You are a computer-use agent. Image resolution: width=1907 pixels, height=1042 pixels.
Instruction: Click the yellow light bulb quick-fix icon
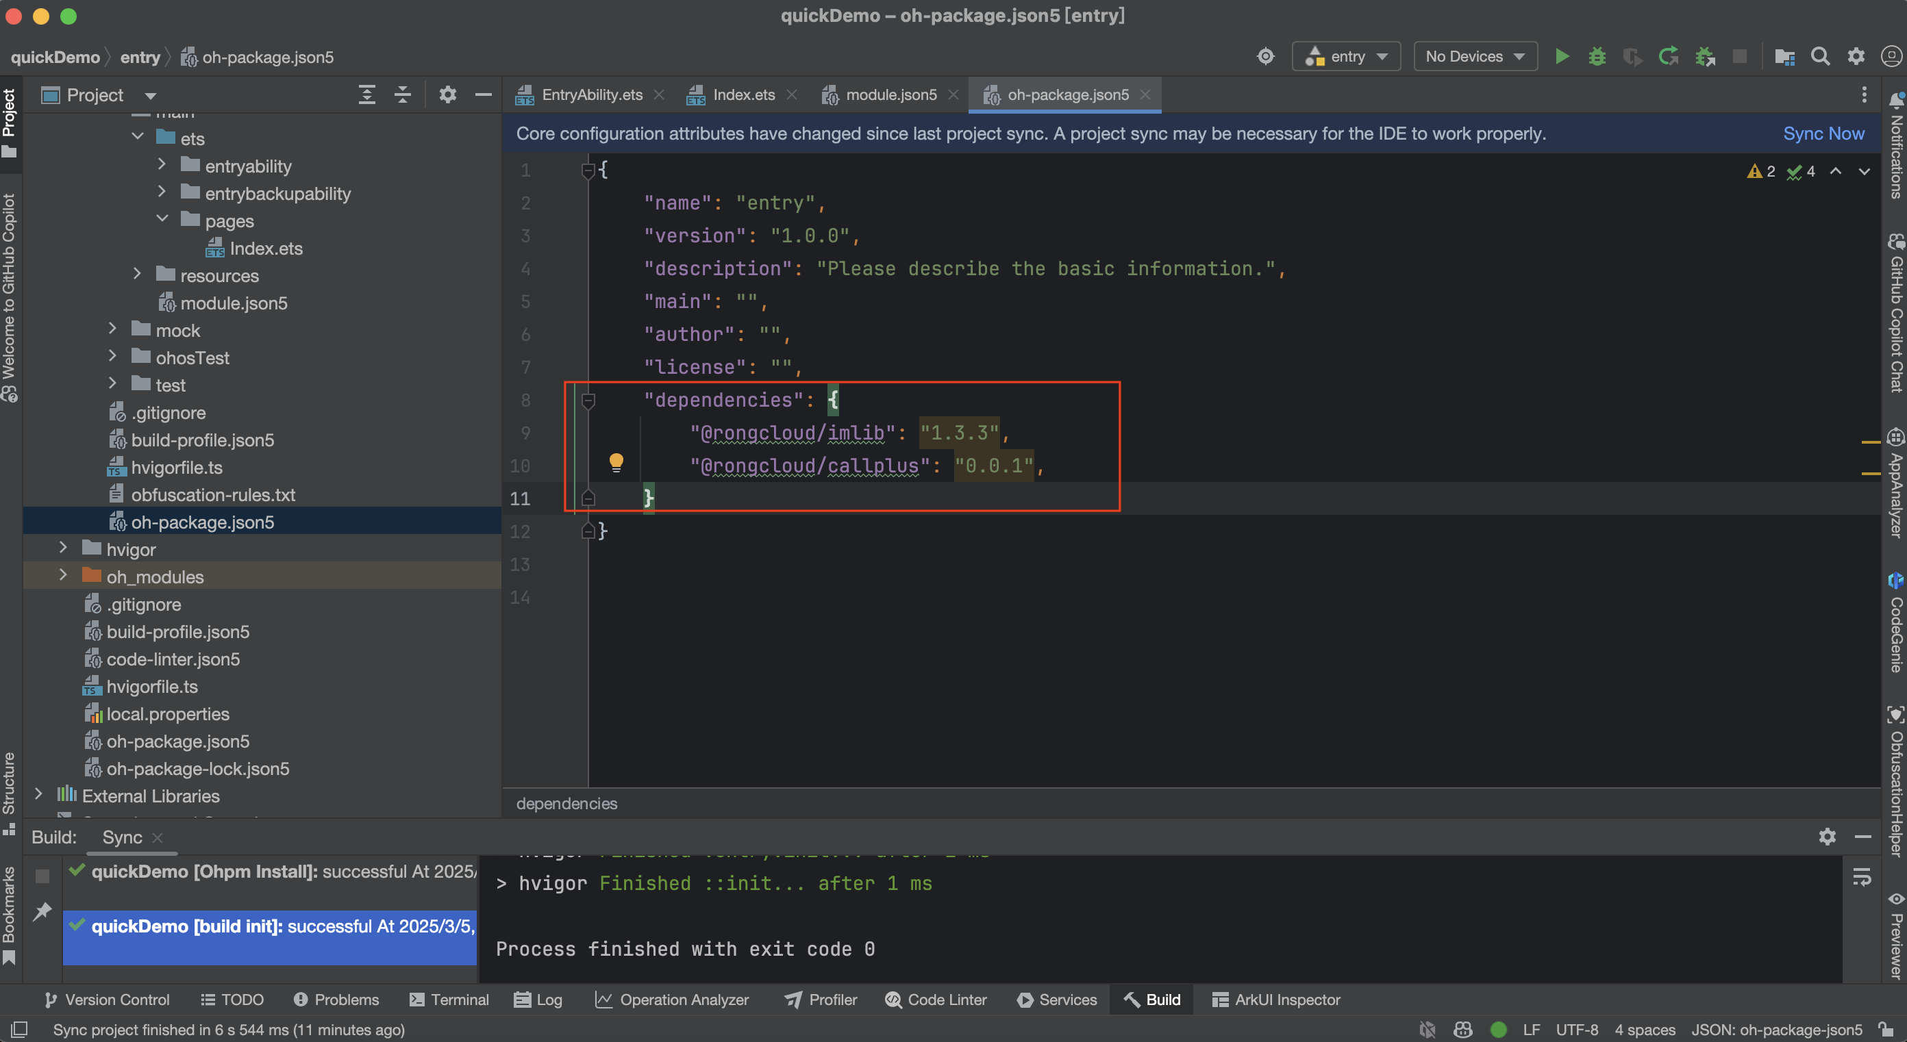(x=616, y=463)
